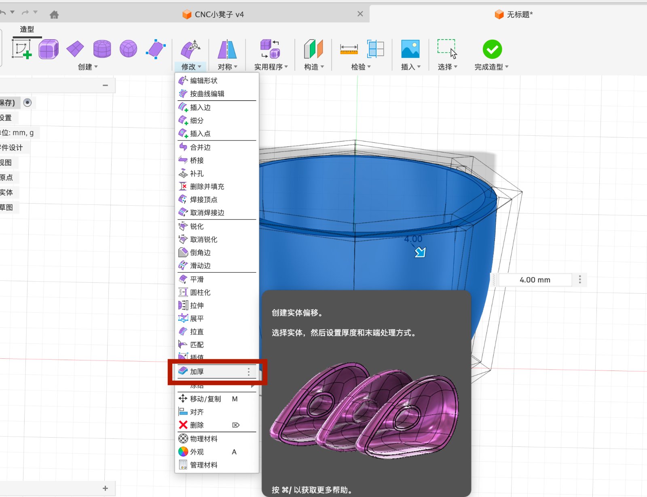Click the green Finish Form checkmark
Image resolution: width=647 pixels, height=497 pixels.
click(x=492, y=49)
